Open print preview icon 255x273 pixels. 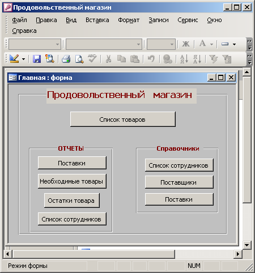coord(79,59)
